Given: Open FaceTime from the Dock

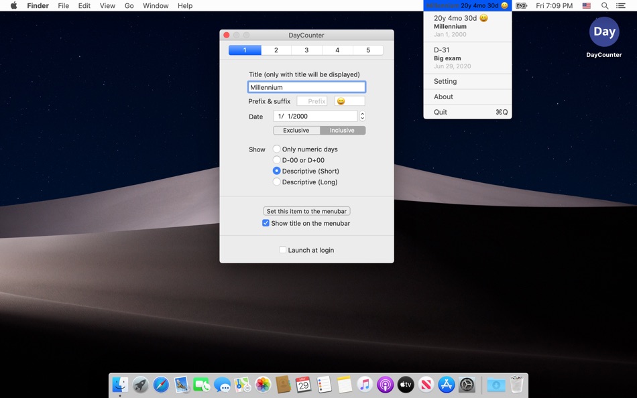Looking at the screenshot, I should [202, 384].
